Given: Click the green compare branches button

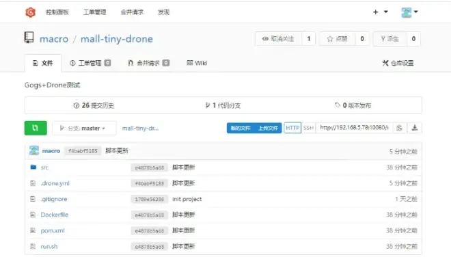Looking at the screenshot, I should (x=36, y=128).
